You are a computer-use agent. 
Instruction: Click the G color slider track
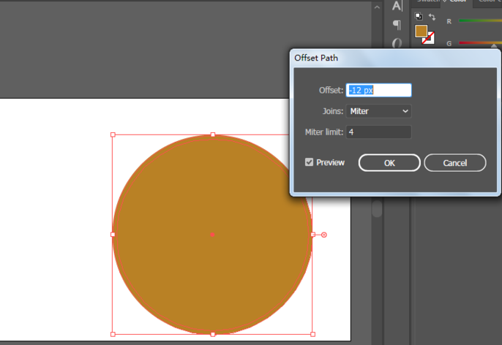tap(479, 43)
